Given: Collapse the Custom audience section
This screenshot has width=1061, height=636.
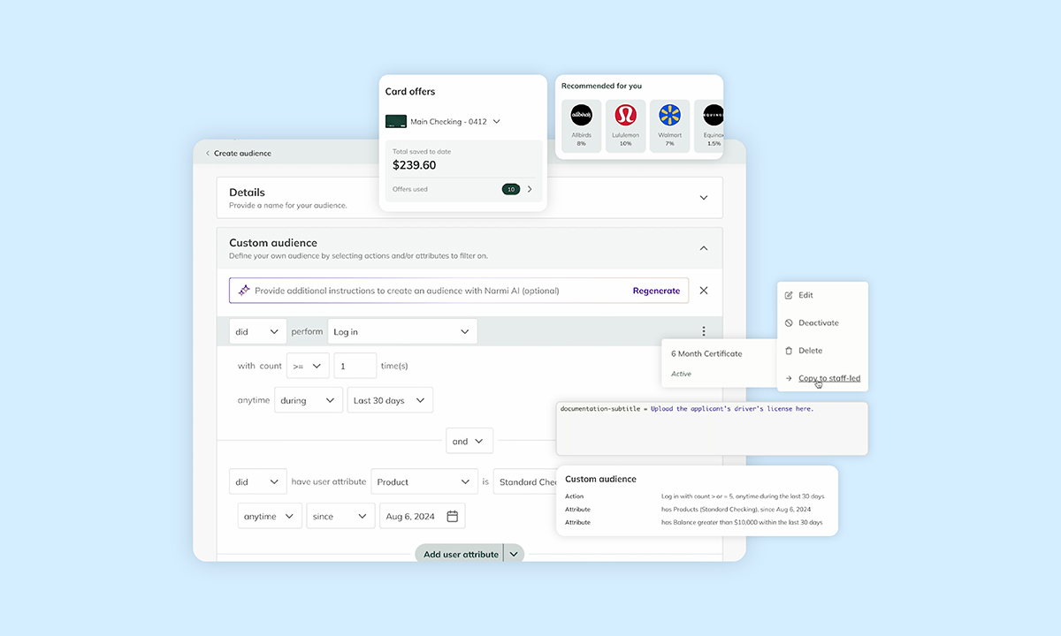Looking at the screenshot, I should point(704,248).
